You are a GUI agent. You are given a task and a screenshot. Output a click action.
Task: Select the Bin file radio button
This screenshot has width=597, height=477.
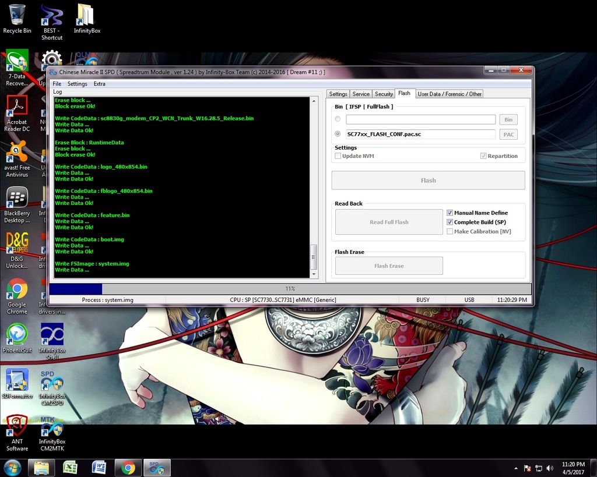pos(338,119)
